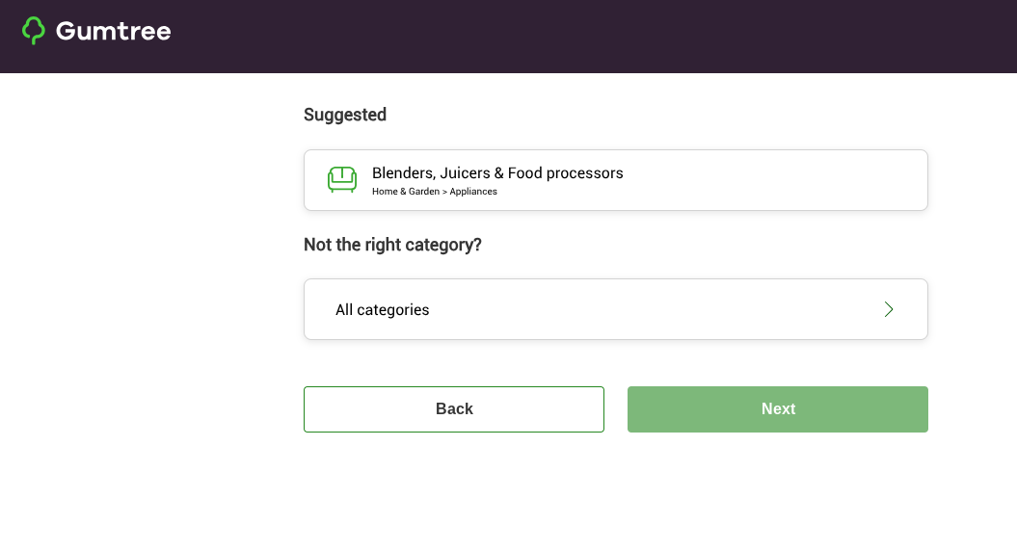Click the dark purple header bar
Viewport: 1017px width, 551px height.
point(578,37)
